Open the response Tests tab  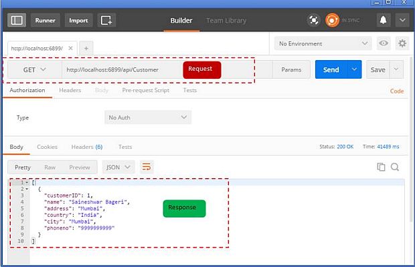click(125, 147)
